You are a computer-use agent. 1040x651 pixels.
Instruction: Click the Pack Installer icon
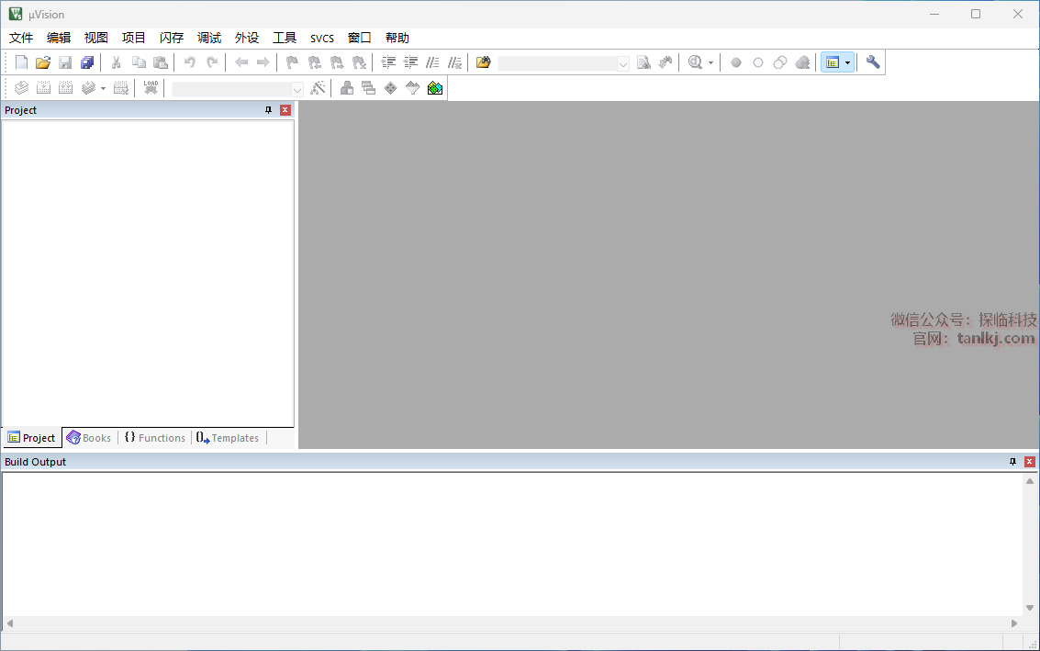coord(435,88)
